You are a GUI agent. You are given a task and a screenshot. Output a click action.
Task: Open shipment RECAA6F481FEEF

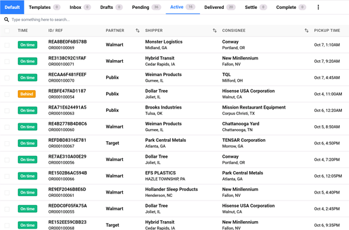coord(67,75)
